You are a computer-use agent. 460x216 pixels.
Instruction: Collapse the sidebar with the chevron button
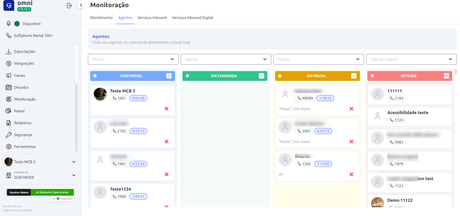tap(81, 5)
